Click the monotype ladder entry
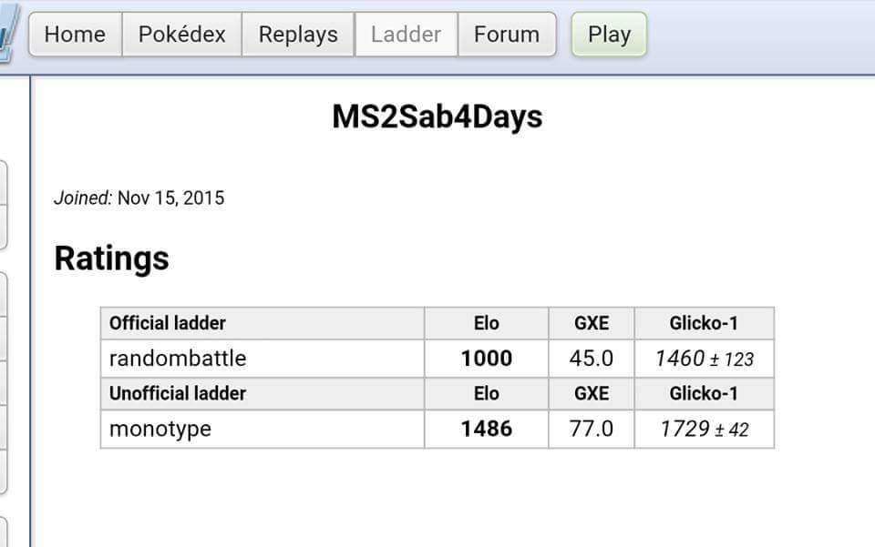This screenshot has width=875, height=547. [x=160, y=429]
